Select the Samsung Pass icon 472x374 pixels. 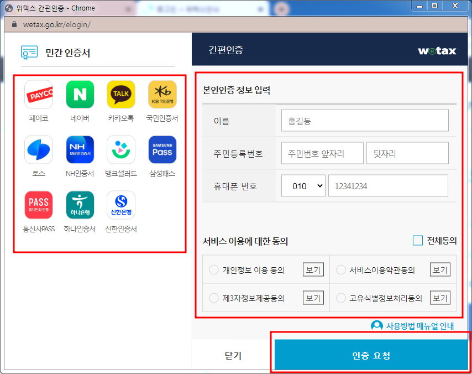[x=162, y=149]
